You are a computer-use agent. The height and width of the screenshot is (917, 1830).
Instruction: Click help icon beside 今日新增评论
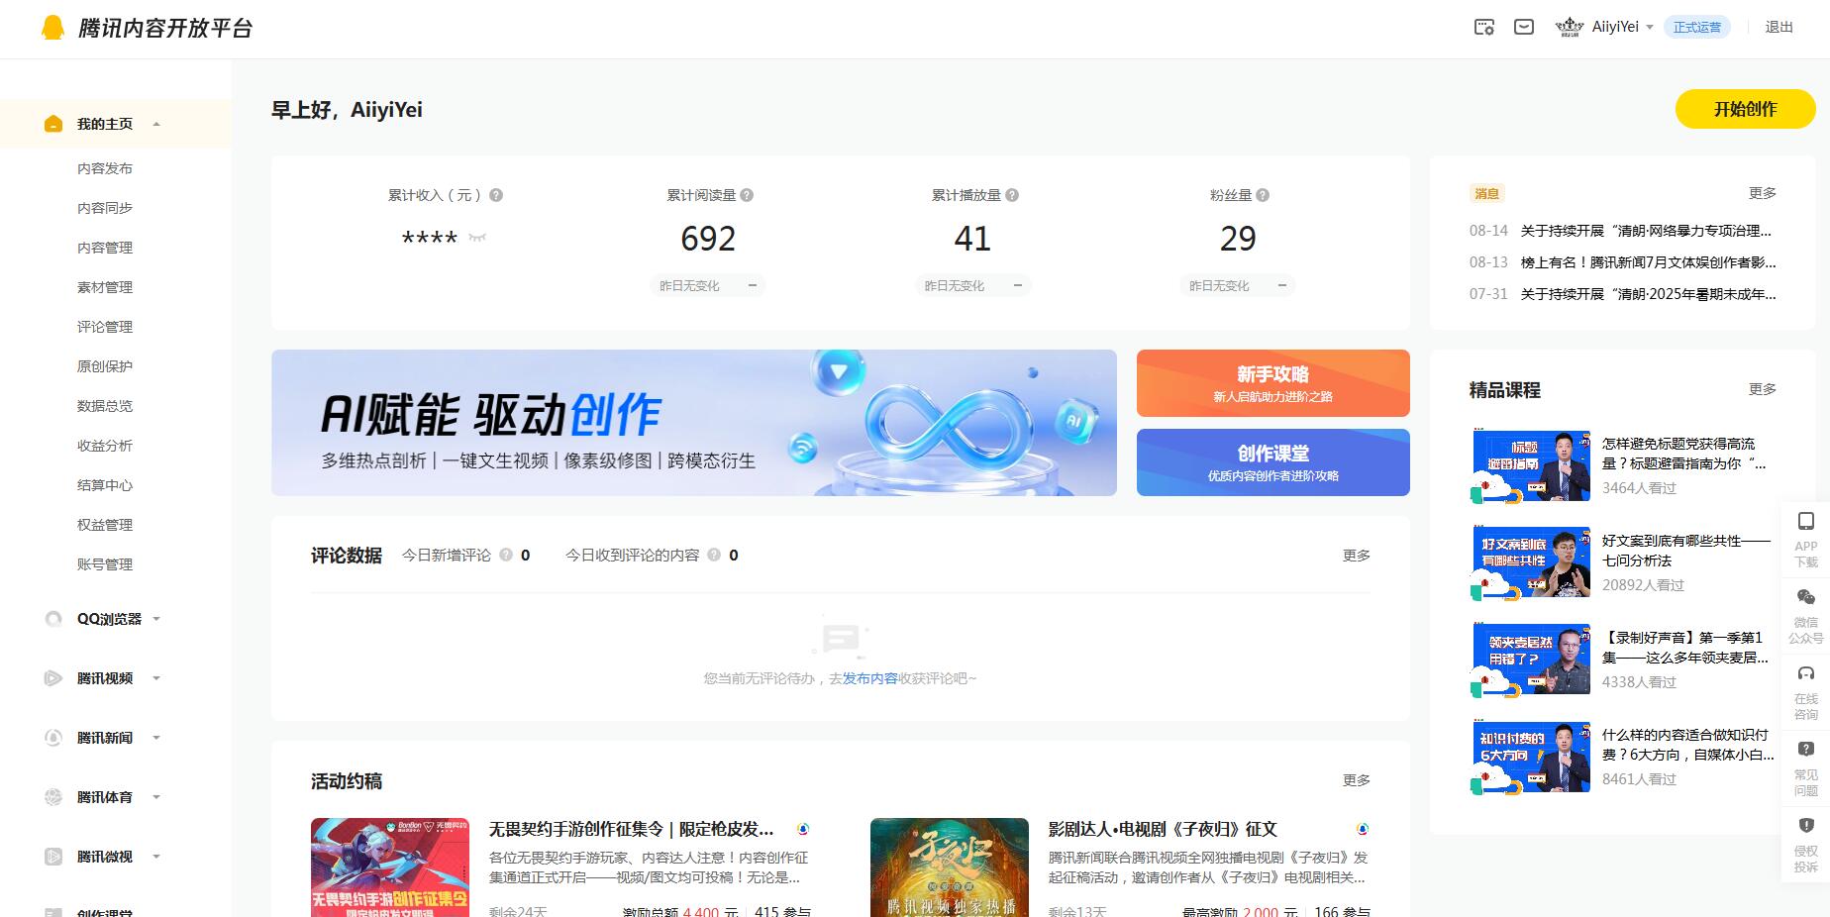[506, 556]
